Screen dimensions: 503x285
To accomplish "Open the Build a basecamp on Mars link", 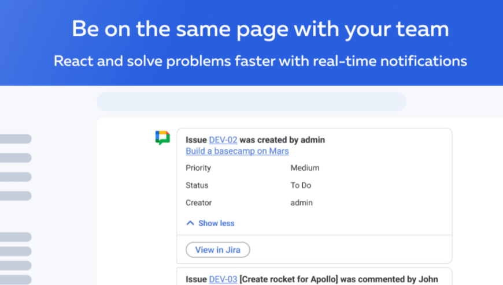I will (237, 151).
